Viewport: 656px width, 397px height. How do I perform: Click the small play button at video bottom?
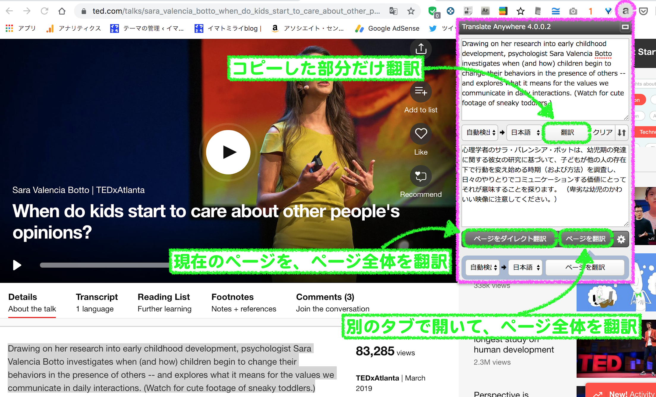tap(17, 265)
